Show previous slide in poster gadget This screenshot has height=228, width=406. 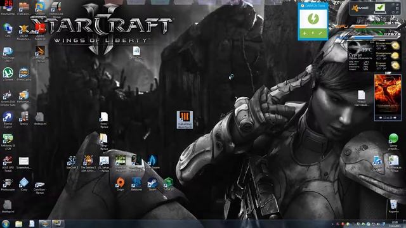[381, 118]
